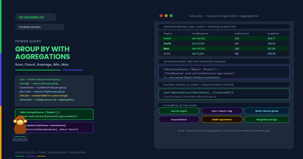The image size is (303, 159).
Task: Click the 6 Examples In This Guide header
Action: 224,105
